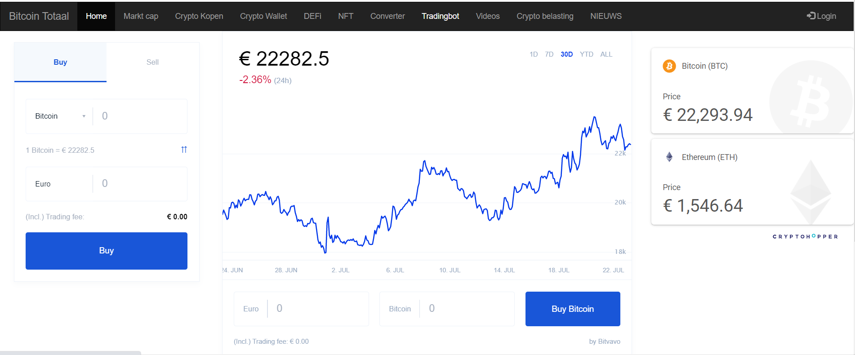Click the Bitcoin Totaal brand link

tap(39, 16)
